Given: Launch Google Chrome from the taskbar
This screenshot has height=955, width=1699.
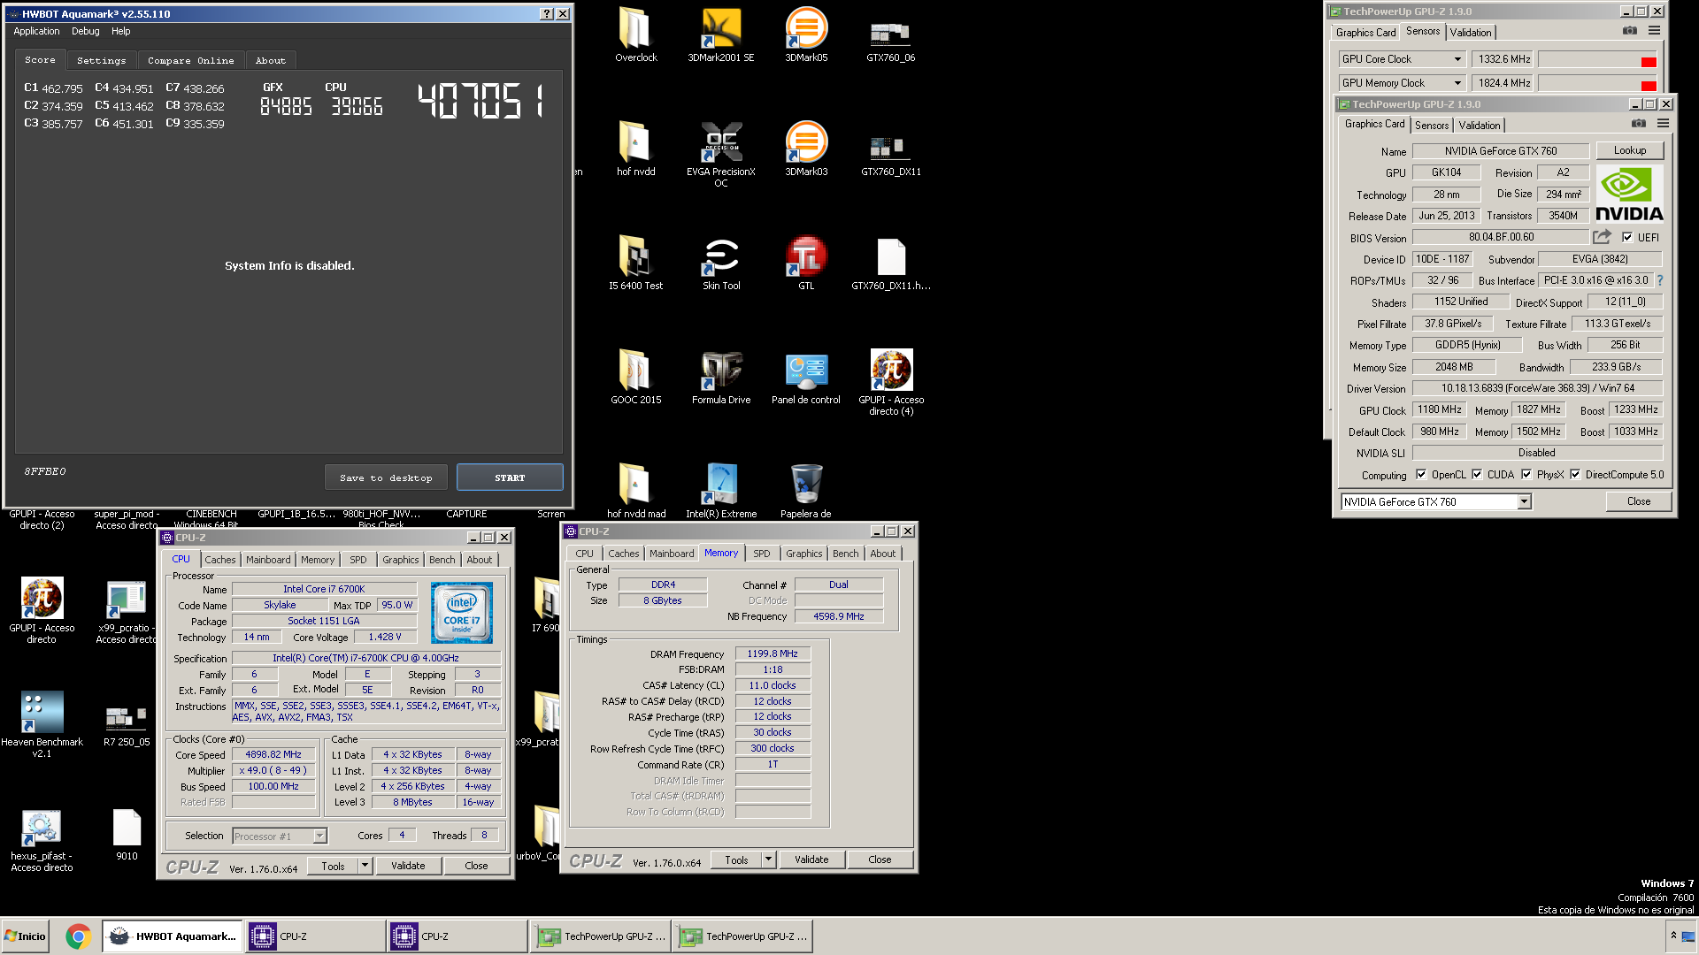Looking at the screenshot, I should pos(78,936).
